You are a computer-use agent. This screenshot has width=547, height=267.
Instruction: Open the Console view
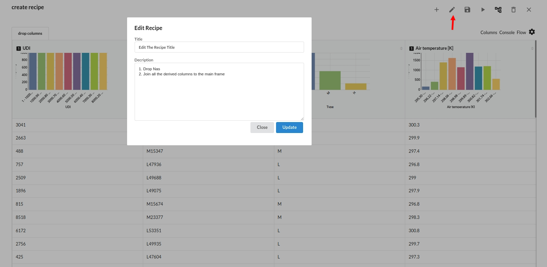[507, 32]
